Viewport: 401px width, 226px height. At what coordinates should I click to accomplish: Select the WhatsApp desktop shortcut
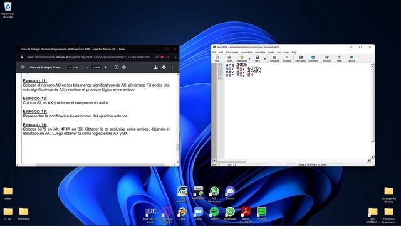230,213
